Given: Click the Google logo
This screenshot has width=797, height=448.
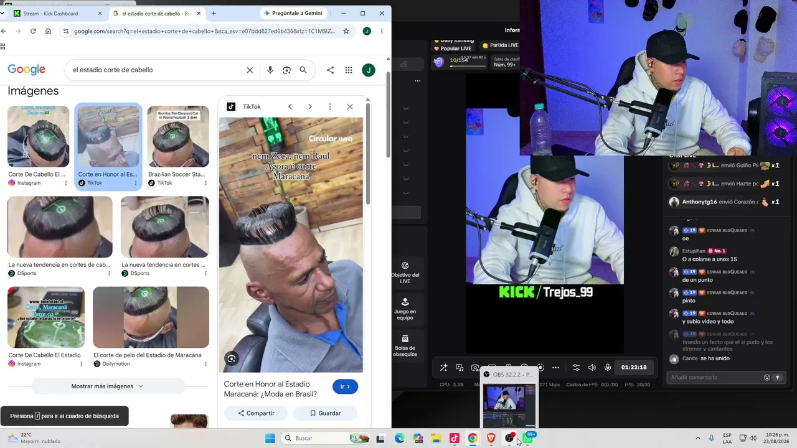Looking at the screenshot, I should pos(27,70).
